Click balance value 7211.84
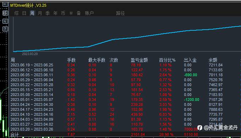 click(x=216, y=65)
